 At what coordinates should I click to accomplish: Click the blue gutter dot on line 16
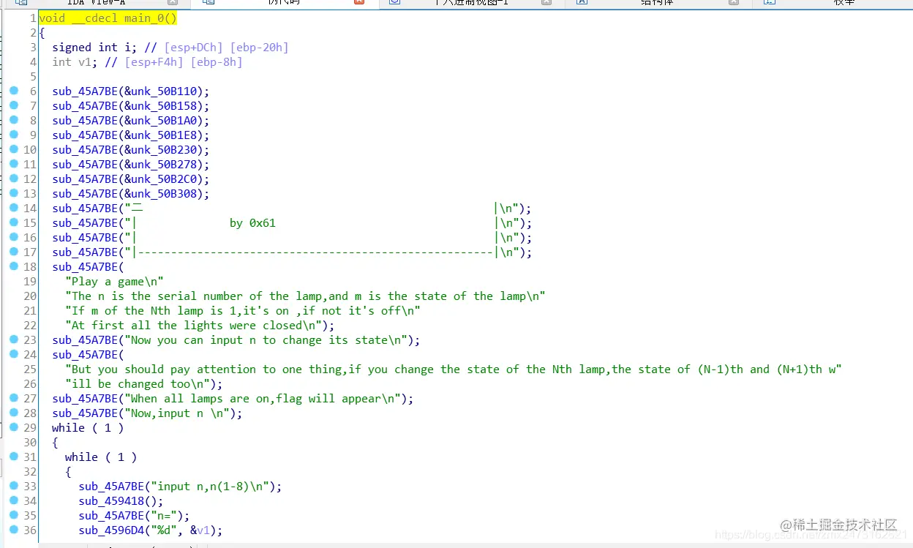point(13,237)
